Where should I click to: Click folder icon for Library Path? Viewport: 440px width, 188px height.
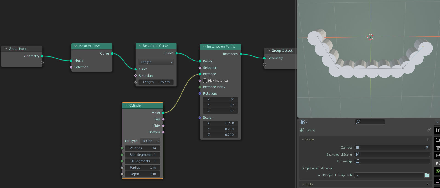coord(427,175)
